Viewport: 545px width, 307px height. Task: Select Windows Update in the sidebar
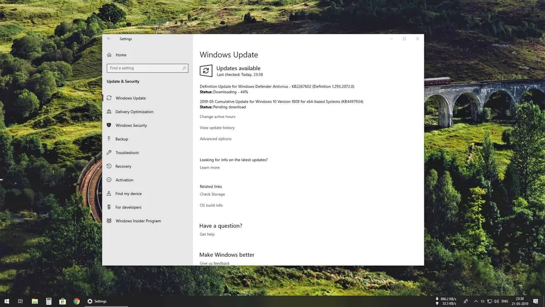pyautogui.click(x=131, y=98)
